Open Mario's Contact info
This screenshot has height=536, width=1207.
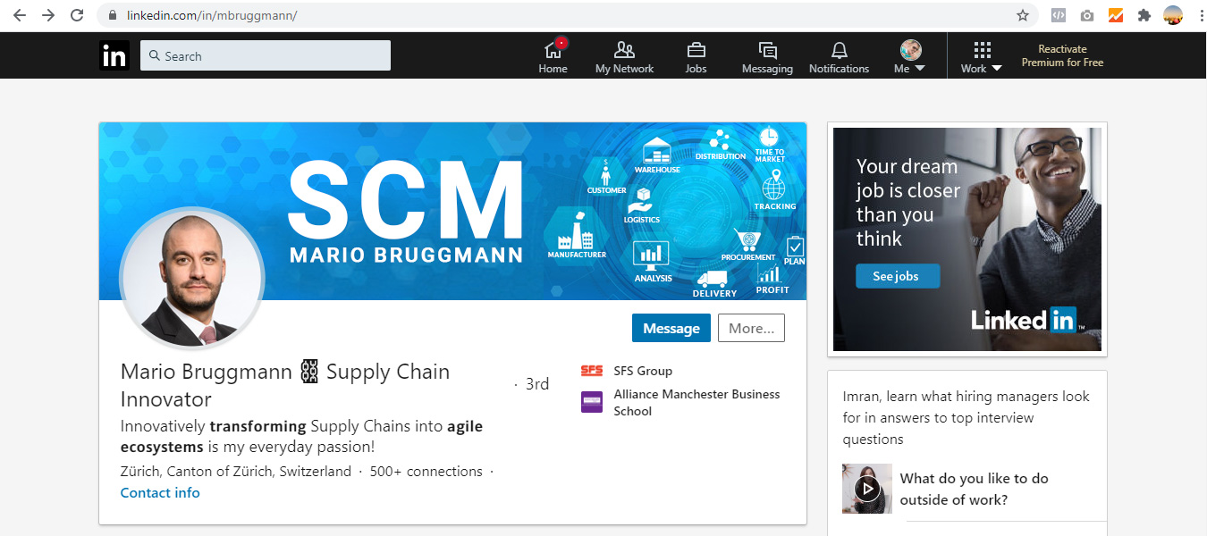[160, 493]
